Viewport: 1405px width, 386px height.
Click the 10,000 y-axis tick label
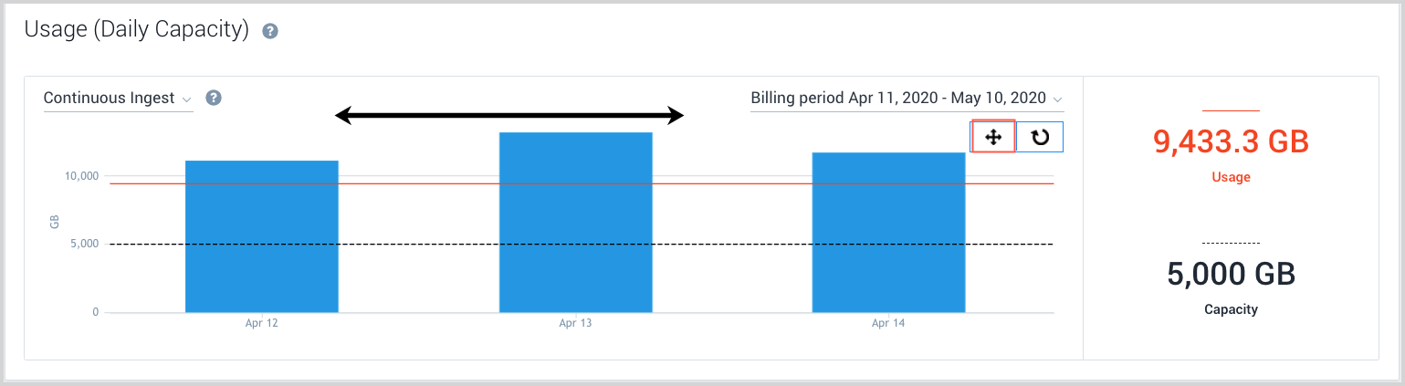(80, 176)
